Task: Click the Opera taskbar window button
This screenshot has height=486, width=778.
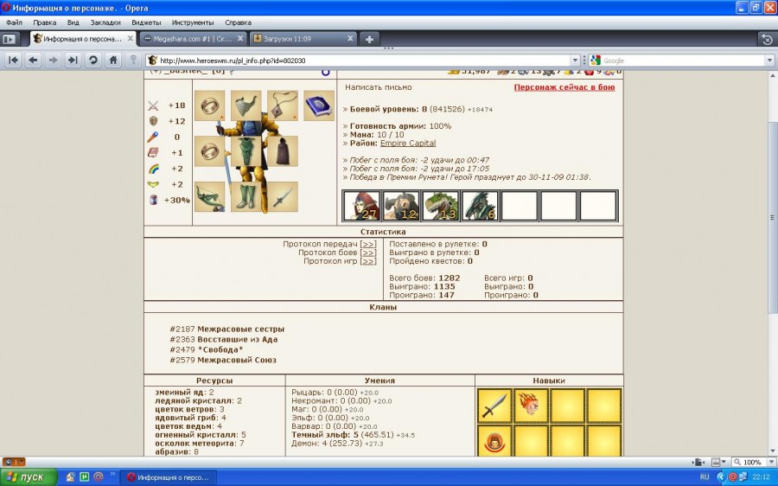Action: click(169, 477)
